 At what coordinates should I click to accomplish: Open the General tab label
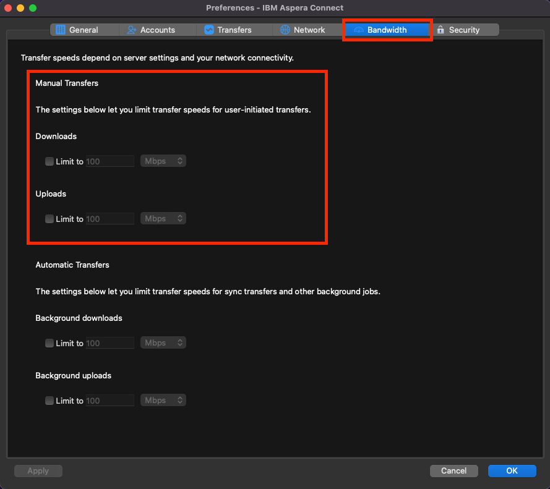point(84,30)
